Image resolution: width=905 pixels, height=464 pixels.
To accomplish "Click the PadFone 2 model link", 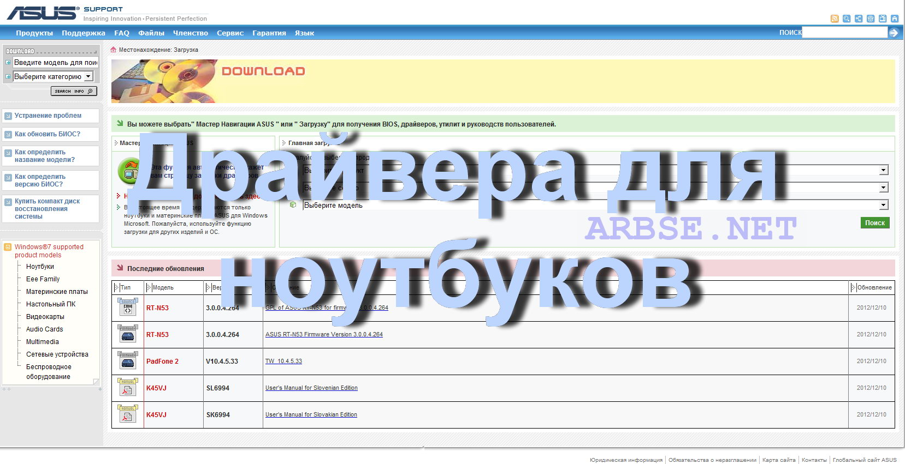I will tap(162, 361).
